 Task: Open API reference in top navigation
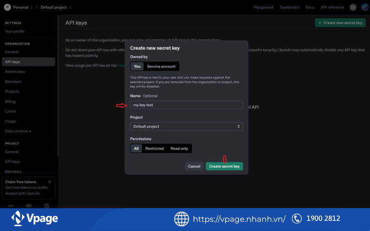tap(332, 7)
